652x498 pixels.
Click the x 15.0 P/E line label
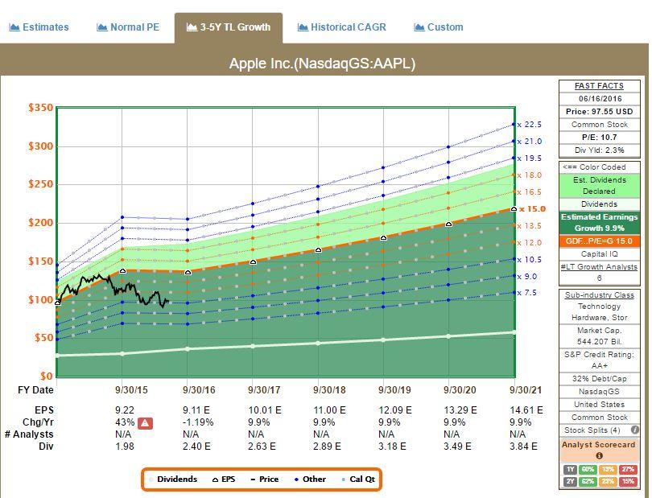tap(532, 209)
